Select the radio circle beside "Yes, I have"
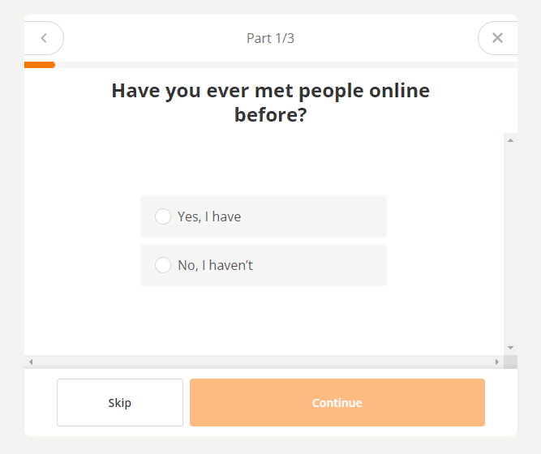541x454 pixels. pos(163,216)
